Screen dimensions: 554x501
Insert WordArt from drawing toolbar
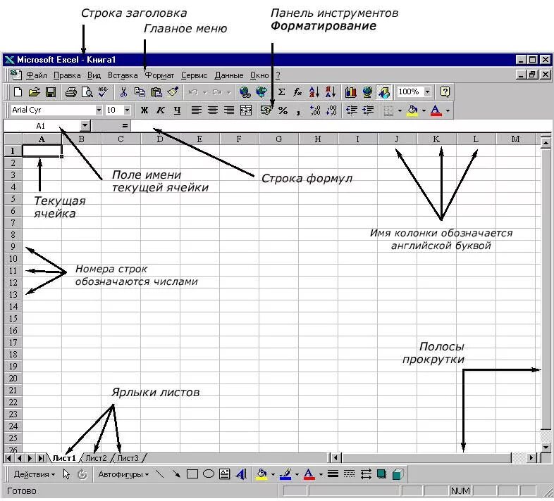pos(241,474)
